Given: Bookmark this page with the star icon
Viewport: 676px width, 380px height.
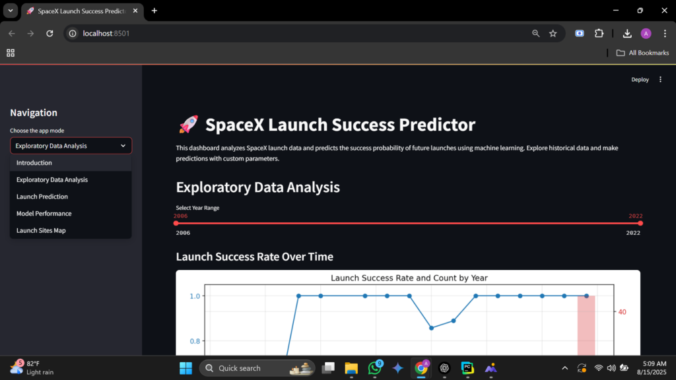Looking at the screenshot, I should pos(553,33).
